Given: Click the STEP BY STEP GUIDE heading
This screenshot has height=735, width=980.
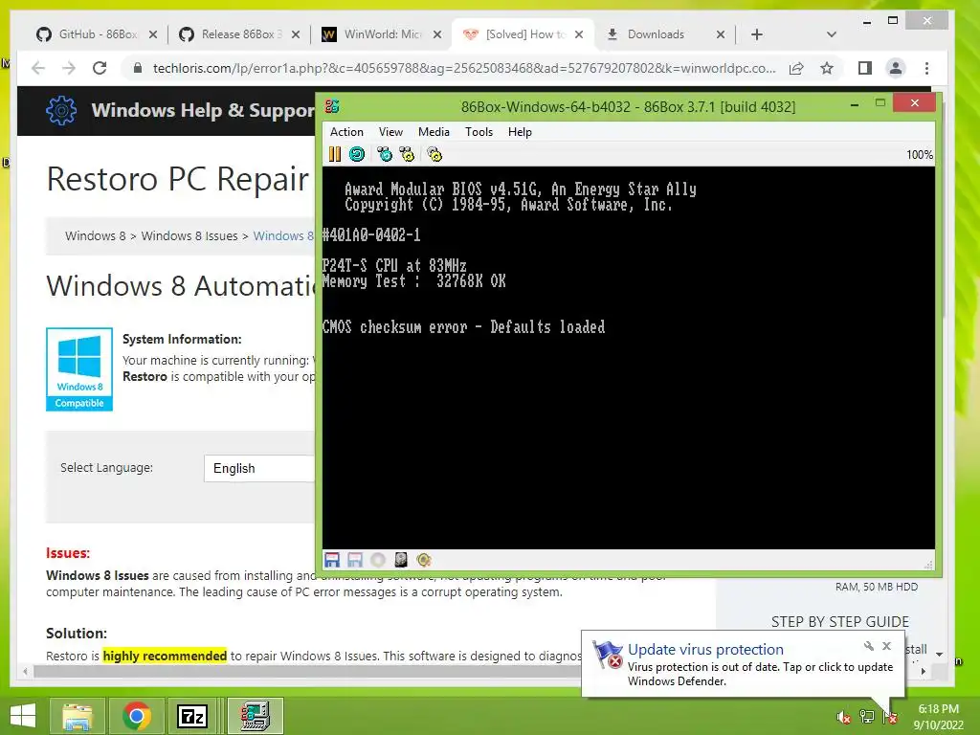Looking at the screenshot, I should point(840,622).
